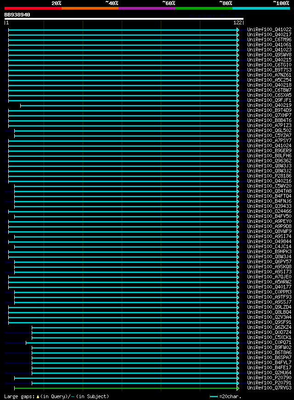Screen dimensions: 294x400
Task: Select the UniRef100_A7QJE0 label
Action: click(269, 277)
